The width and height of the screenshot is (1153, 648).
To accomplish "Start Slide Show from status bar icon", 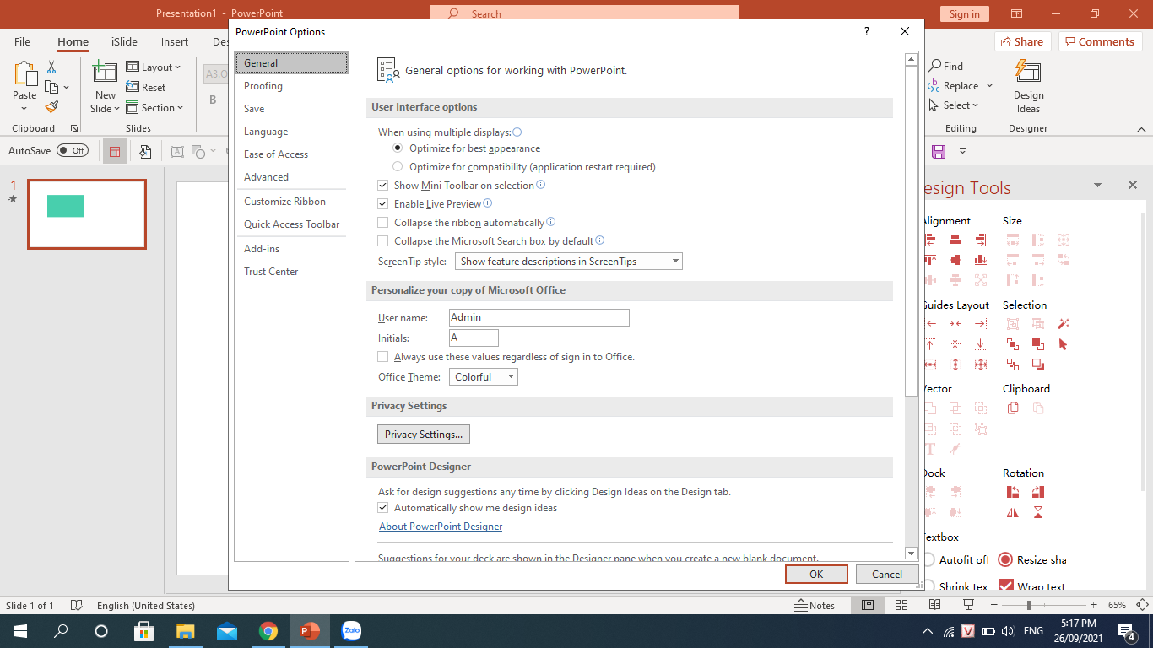I will [x=968, y=605].
